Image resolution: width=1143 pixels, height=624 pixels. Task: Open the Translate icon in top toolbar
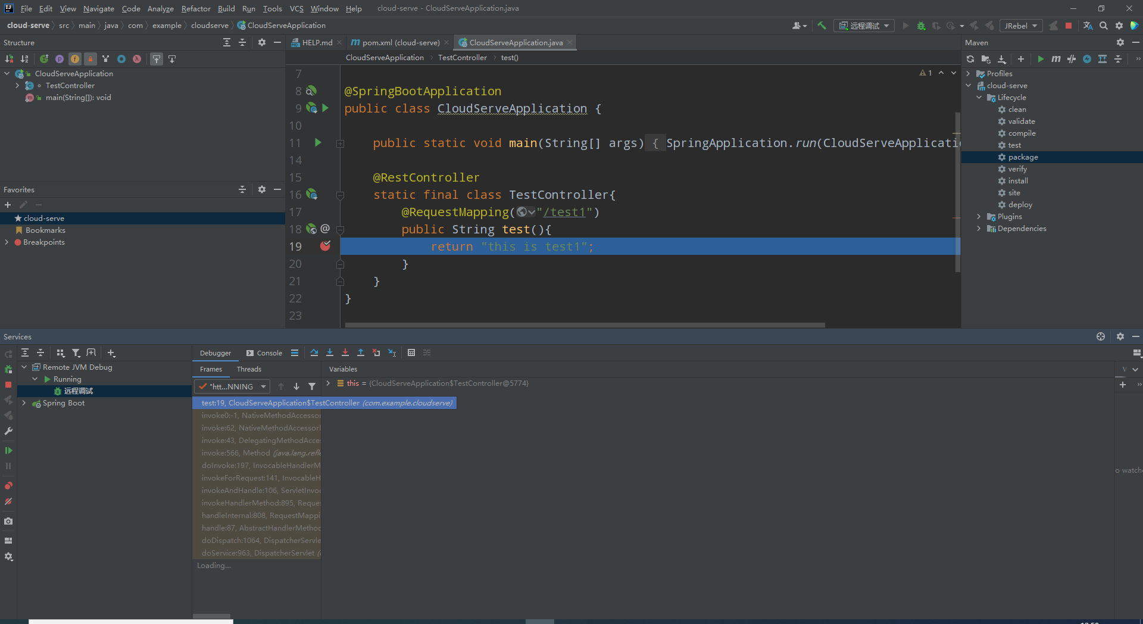[1088, 26]
